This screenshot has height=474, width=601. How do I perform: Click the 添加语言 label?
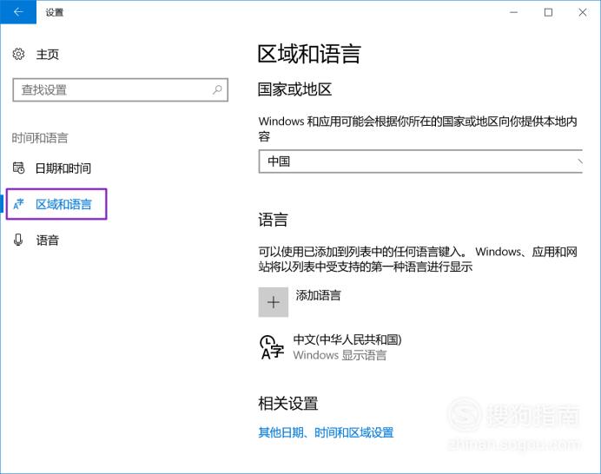(x=318, y=295)
